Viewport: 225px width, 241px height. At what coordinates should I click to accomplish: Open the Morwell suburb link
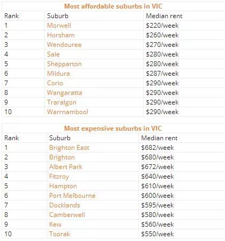[59, 26]
